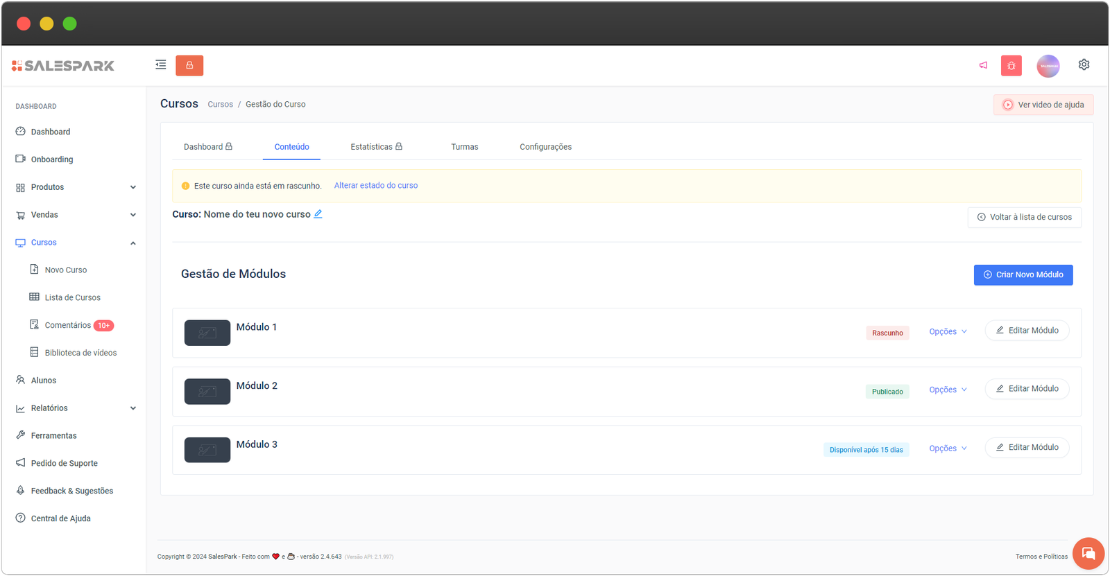
Task: Open Opções dropdown for Módulo 2
Action: tap(947, 390)
